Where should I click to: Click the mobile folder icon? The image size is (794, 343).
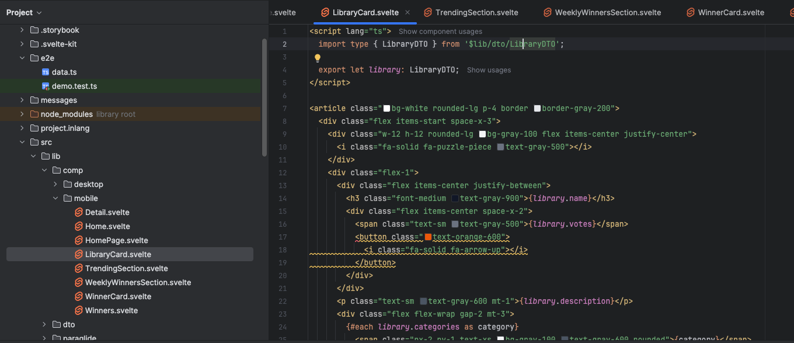(68, 198)
